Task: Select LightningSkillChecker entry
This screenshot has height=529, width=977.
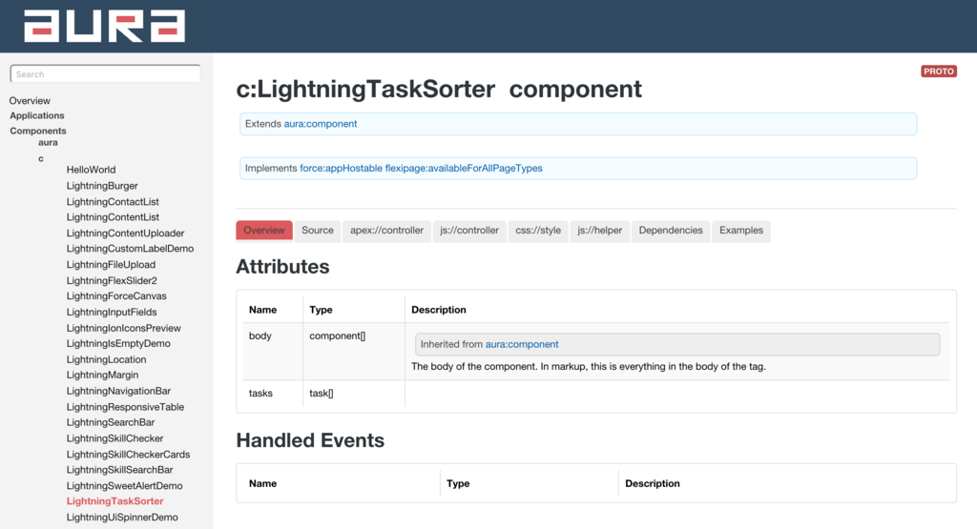Action: click(x=114, y=438)
